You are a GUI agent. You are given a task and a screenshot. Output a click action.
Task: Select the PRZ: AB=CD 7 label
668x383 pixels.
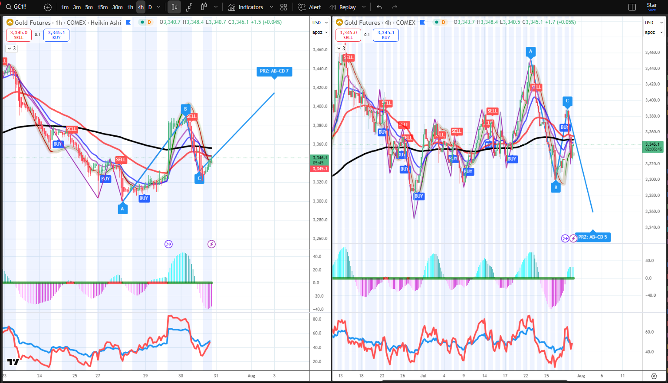[x=274, y=71]
